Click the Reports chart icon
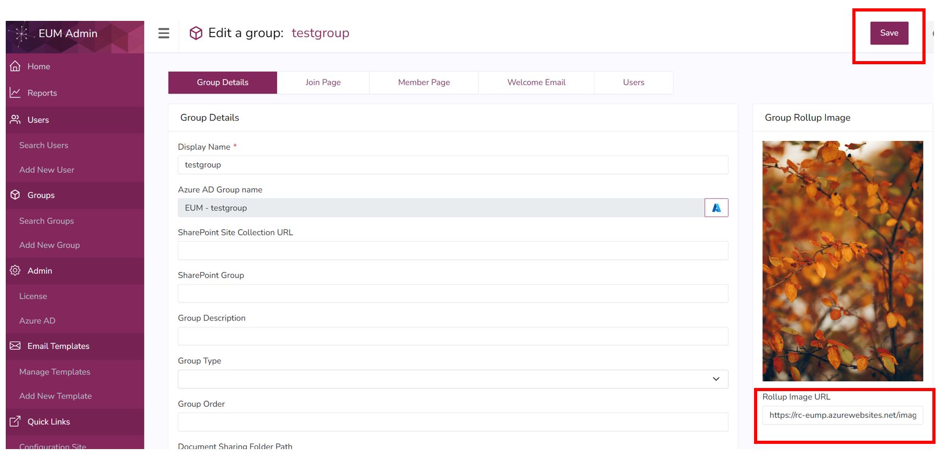This screenshot has width=947, height=459. [x=15, y=93]
